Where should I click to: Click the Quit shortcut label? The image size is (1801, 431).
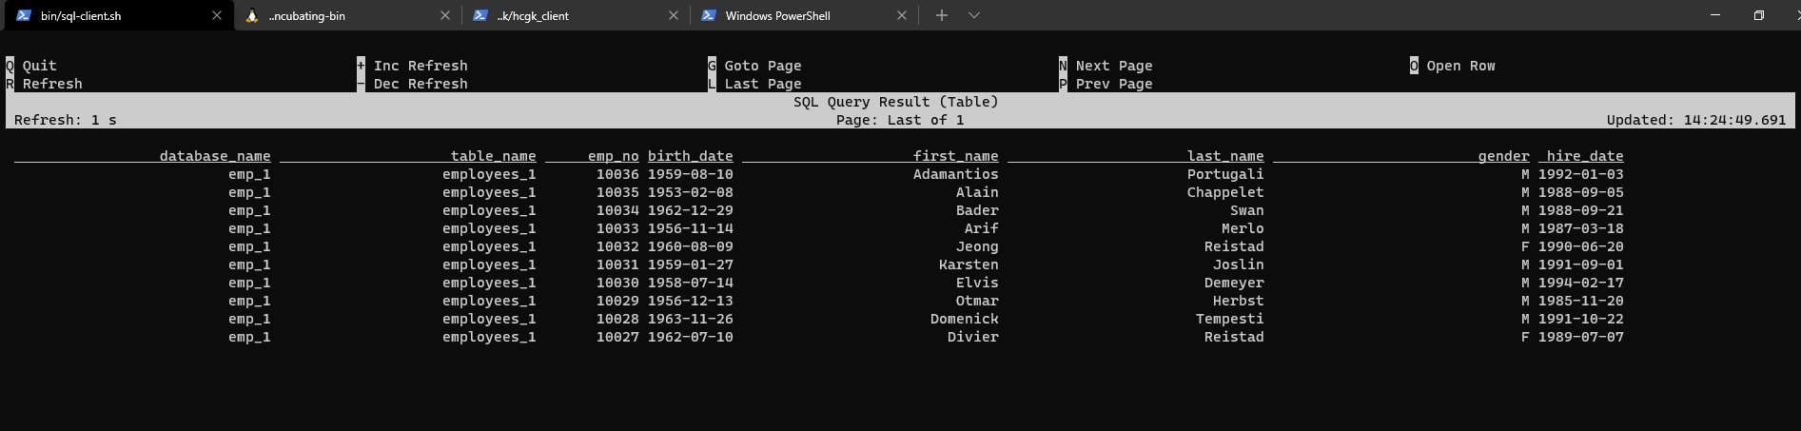pos(39,66)
